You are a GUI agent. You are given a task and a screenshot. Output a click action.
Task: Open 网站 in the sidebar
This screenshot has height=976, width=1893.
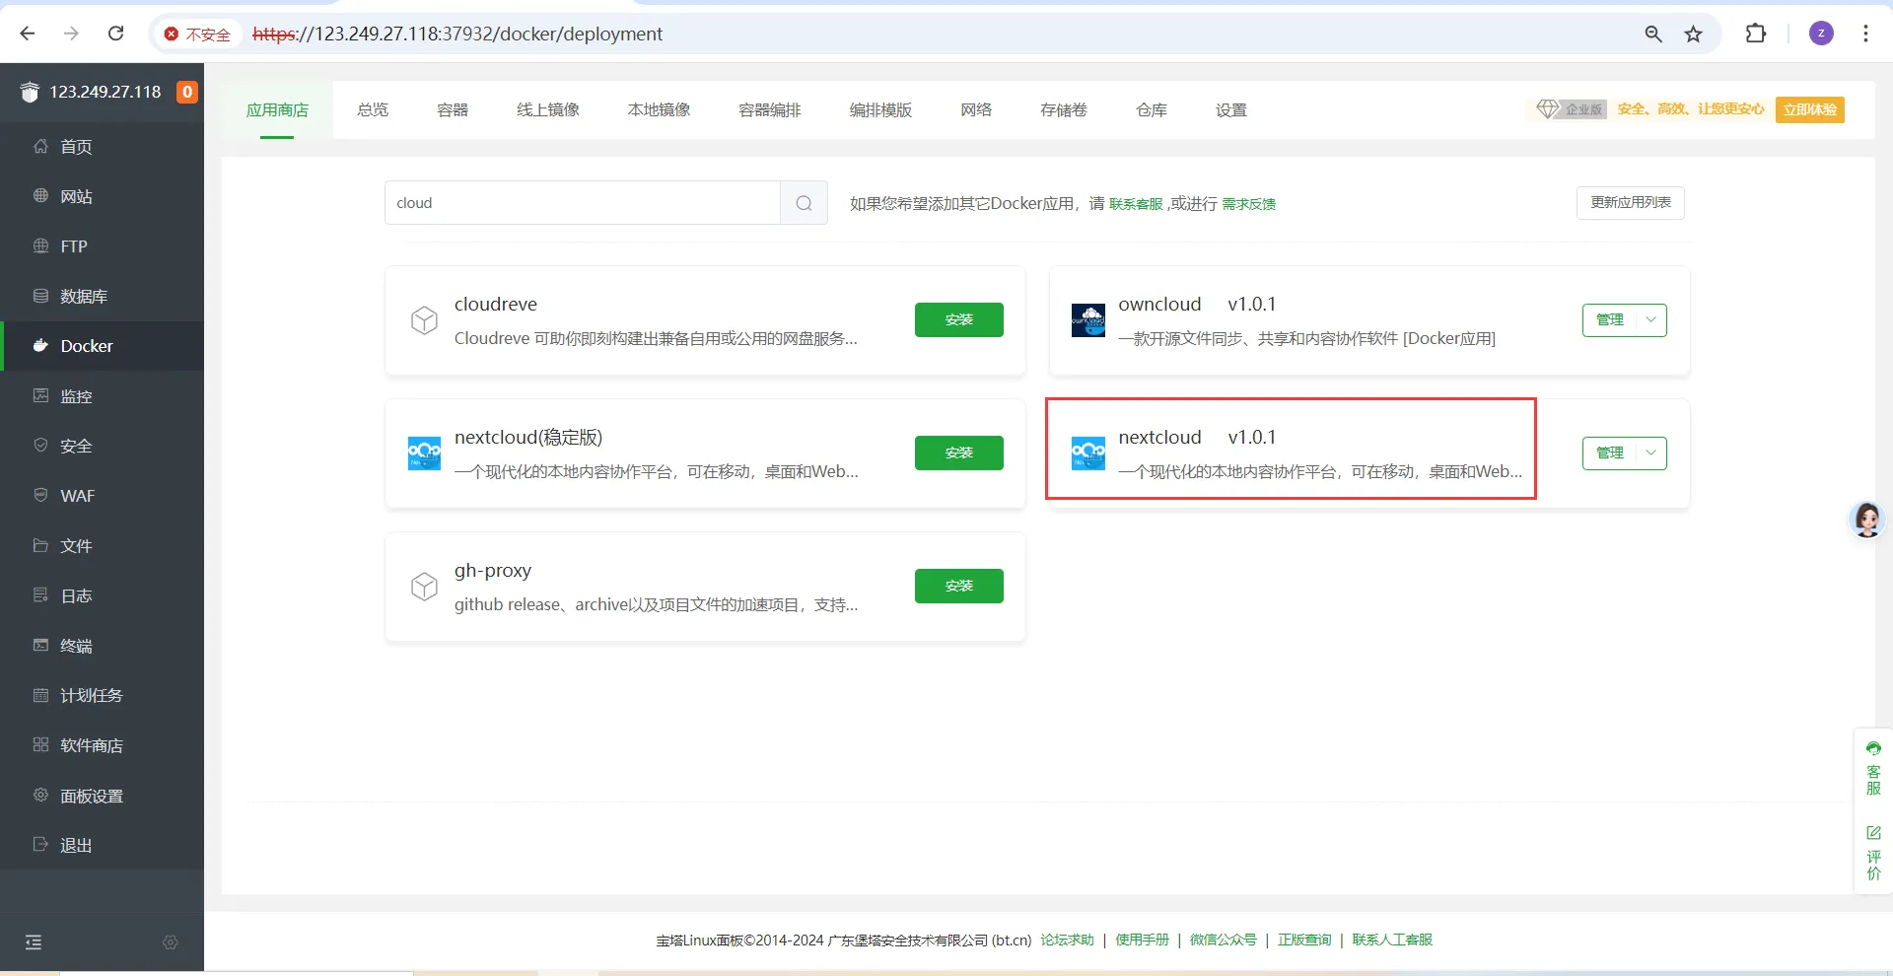[103, 197]
